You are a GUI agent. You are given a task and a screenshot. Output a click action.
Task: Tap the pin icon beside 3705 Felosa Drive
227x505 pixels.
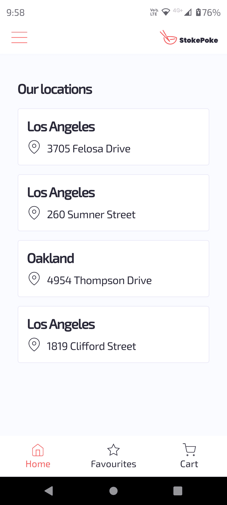(x=34, y=147)
